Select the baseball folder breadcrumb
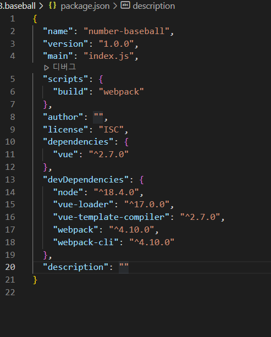Image resolution: width=271 pixels, height=337 pixels. (x=18, y=6)
